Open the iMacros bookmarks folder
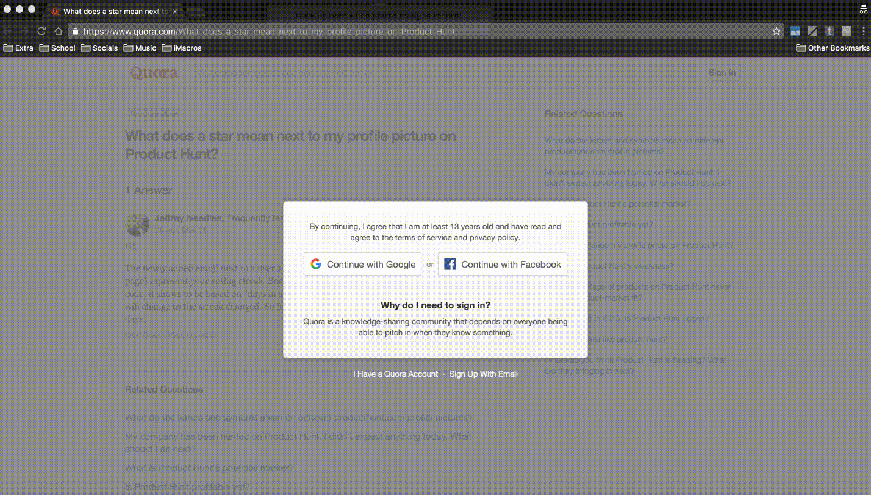The height and width of the screenshot is (495, 871). click(x=182, y=48)
